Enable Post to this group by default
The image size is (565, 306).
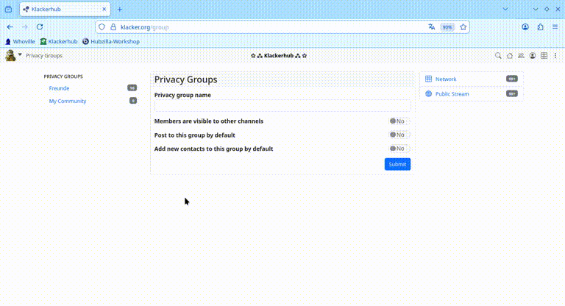(399, 135)
